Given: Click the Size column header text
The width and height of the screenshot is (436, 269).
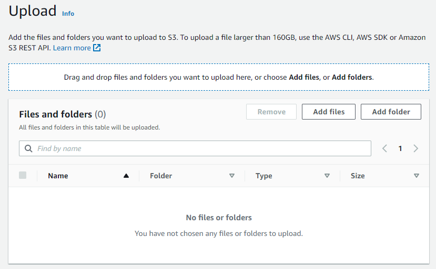Looking at the screenshot, I should click(x=358, y=176).
